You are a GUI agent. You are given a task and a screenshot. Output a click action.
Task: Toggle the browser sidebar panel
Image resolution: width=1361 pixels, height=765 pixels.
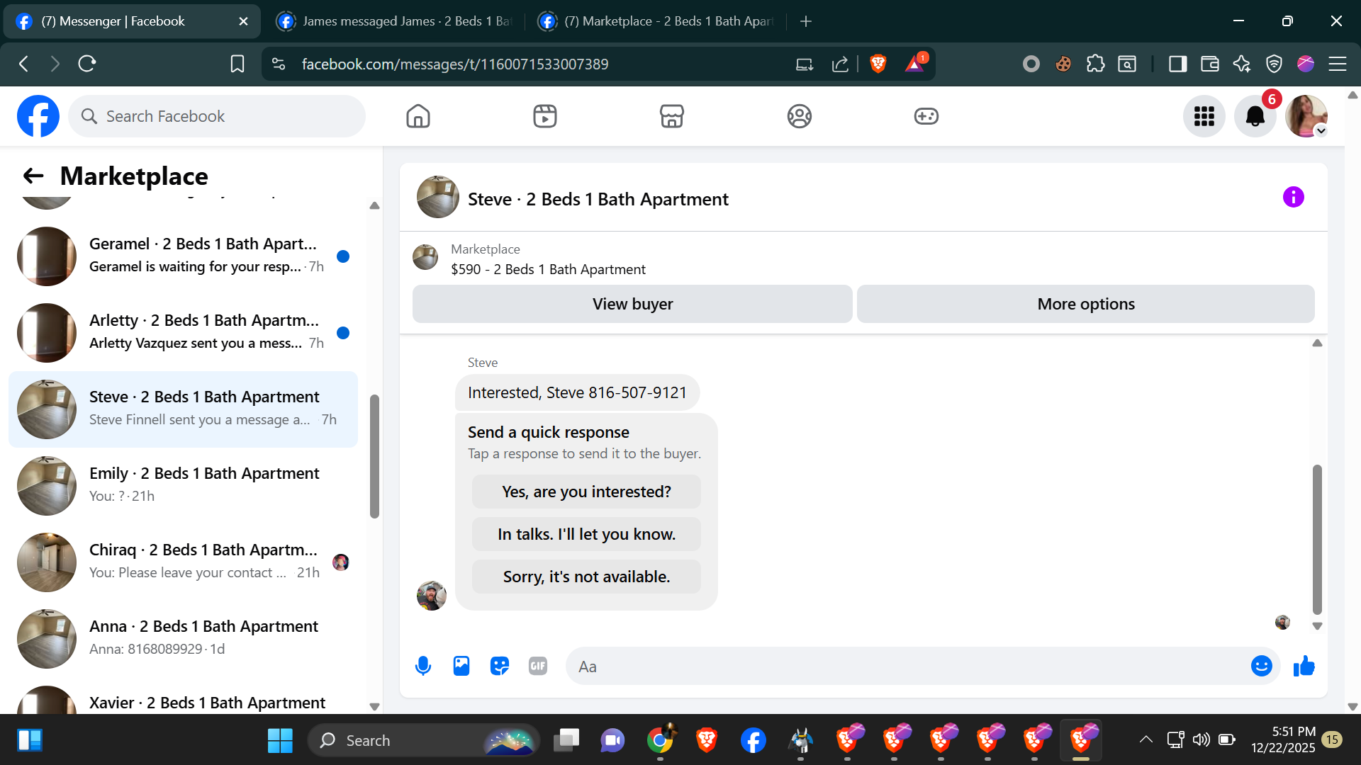pyautogui.click(x=1177, y=64)
